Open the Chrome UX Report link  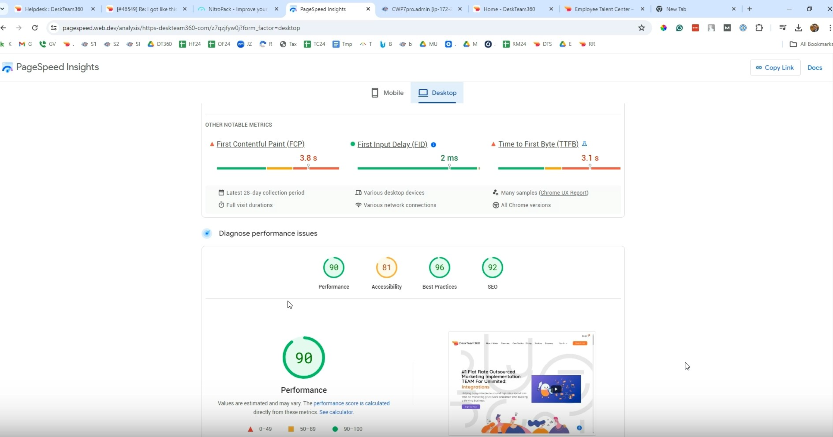tap(563, 193)
